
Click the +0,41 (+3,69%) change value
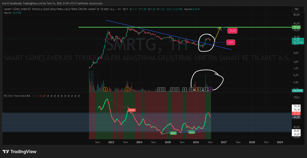coord(174,9)
